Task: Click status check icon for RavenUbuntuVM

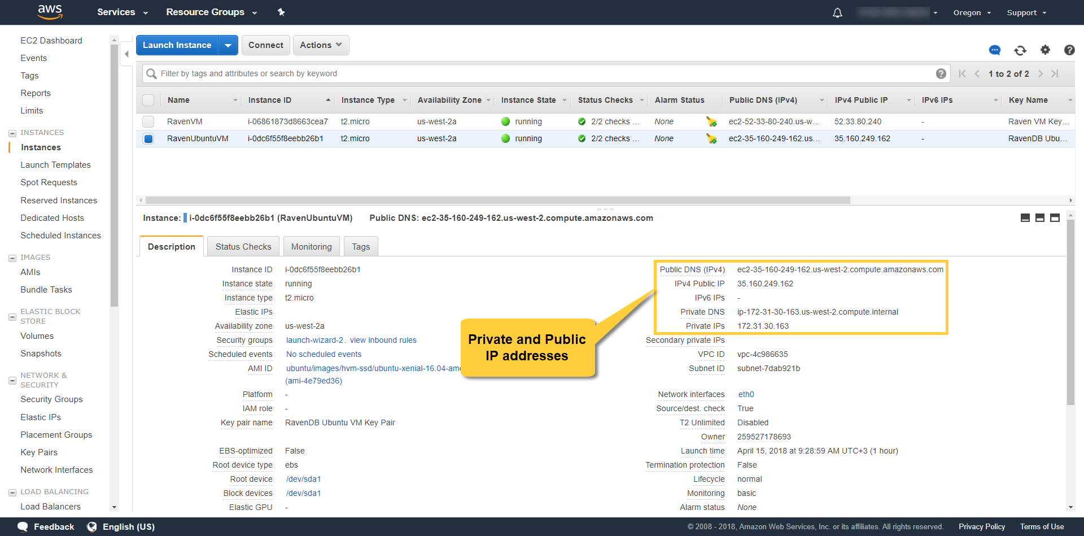Action: click(x=582, y=138)
